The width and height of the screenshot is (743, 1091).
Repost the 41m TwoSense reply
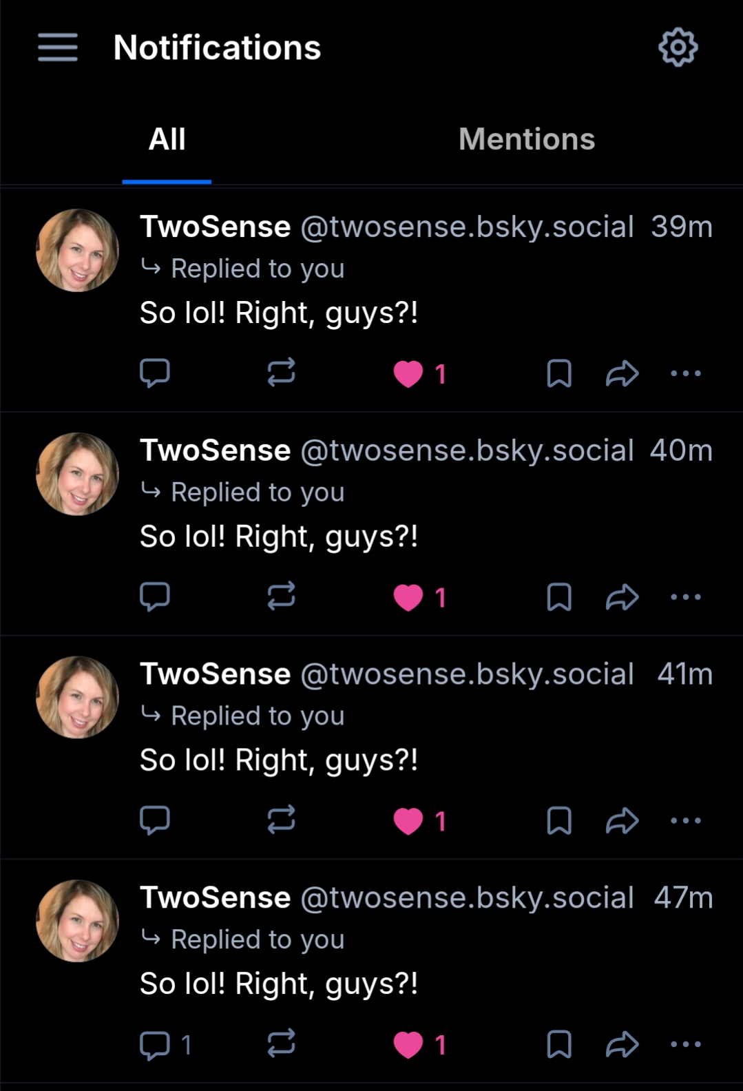281,820
